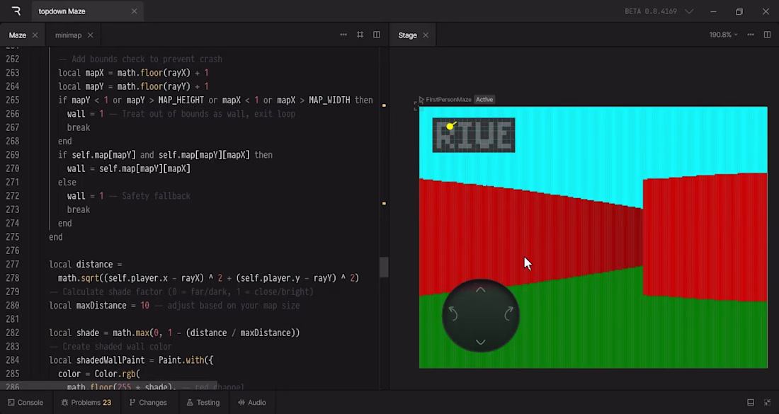The width and height of the screenshot is (779, 414).
Task: Open the Problems panel showing 23 issues
Action: tap(86, 403)
